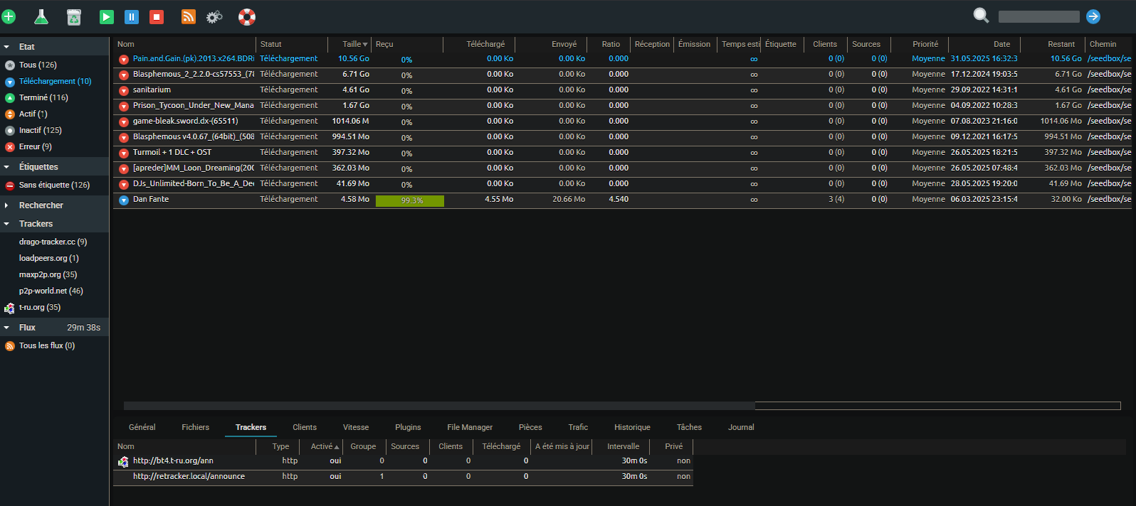Click in the search input field
1136x506 pixels.
tap(1038, 16)
